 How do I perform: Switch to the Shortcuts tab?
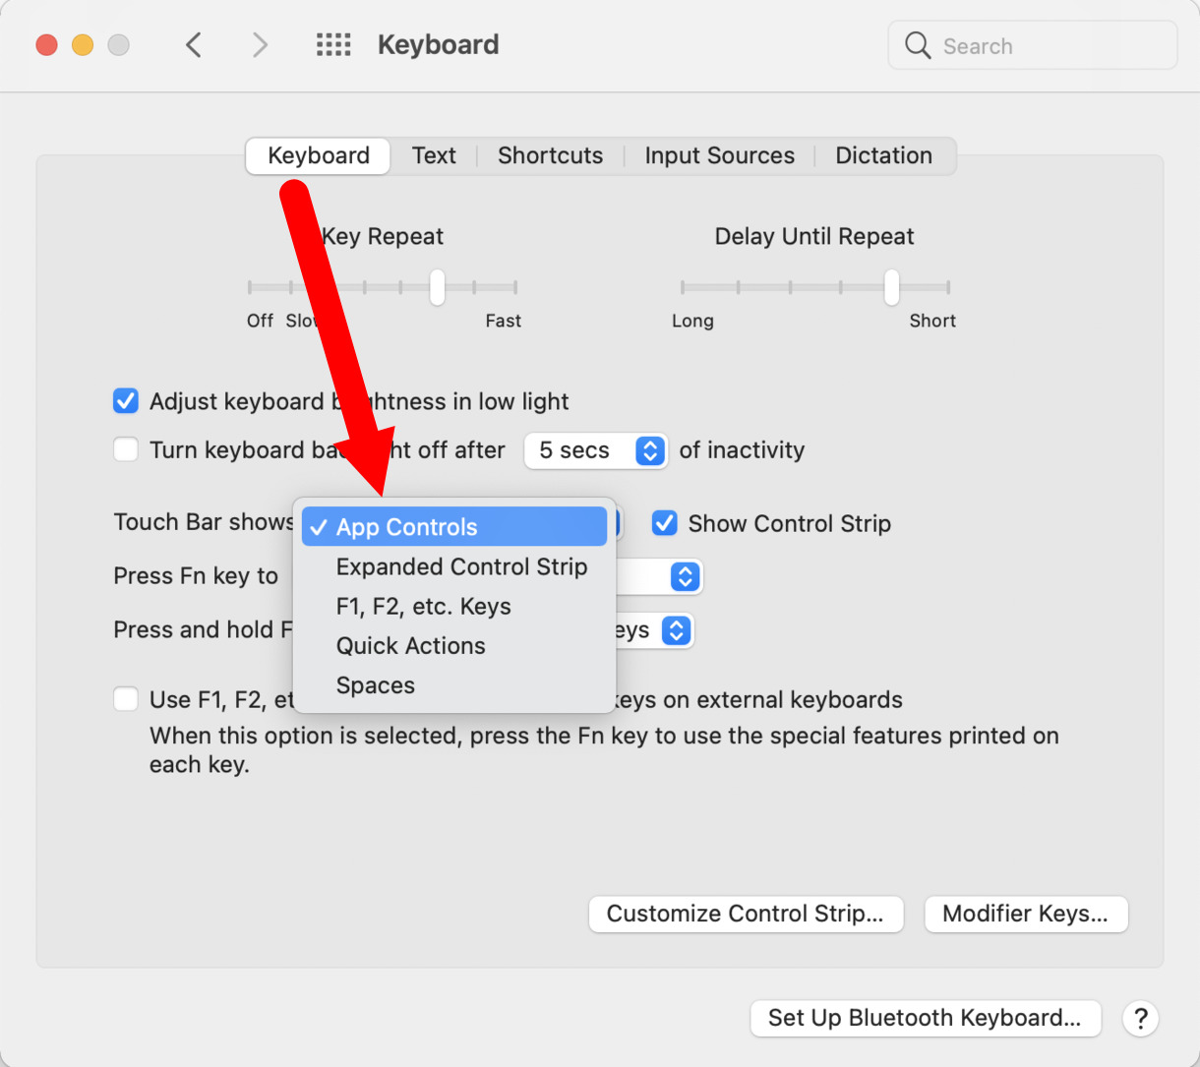(550, 155)
